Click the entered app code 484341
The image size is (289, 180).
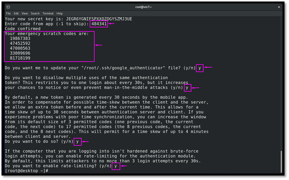pos(99,24)
